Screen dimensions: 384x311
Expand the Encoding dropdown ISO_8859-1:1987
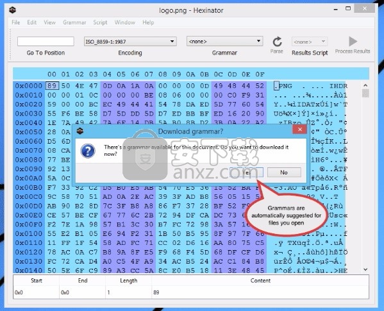coord(130,42)
